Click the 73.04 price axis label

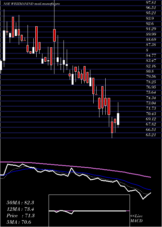[151, 103]
